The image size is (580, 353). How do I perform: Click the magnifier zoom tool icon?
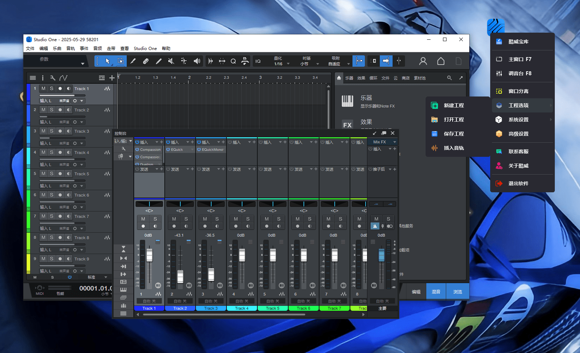click(x=233, y=61)
